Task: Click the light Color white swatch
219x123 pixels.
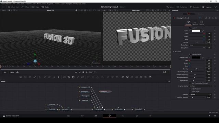Action: point(196,31)
